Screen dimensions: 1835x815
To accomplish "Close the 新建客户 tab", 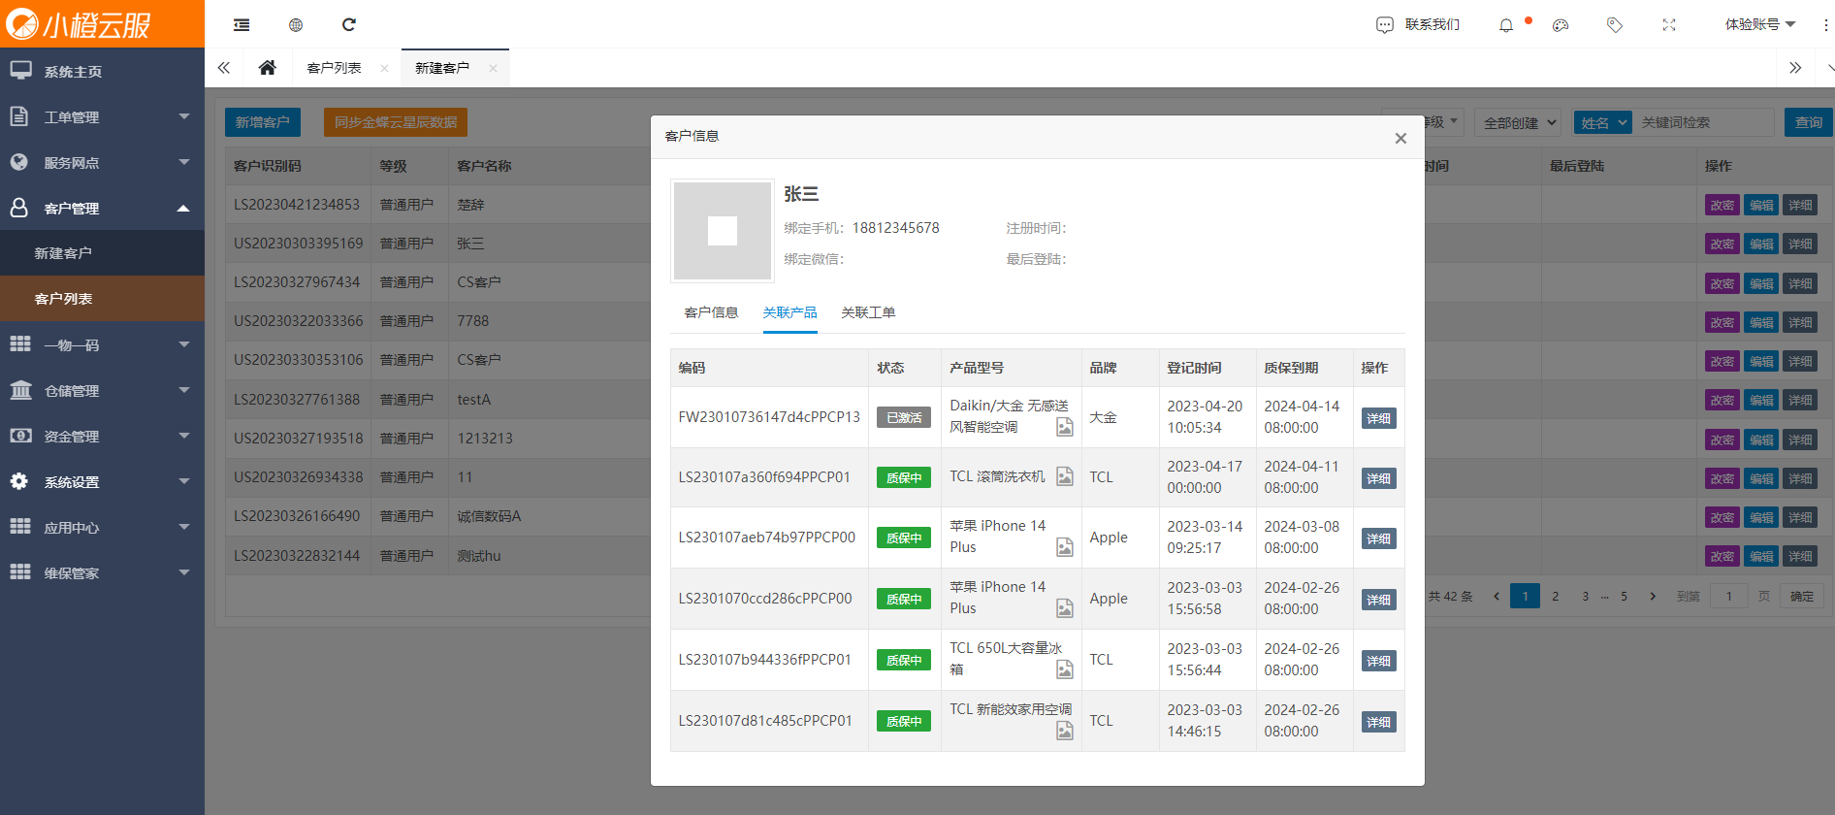I will click(493, 68).
